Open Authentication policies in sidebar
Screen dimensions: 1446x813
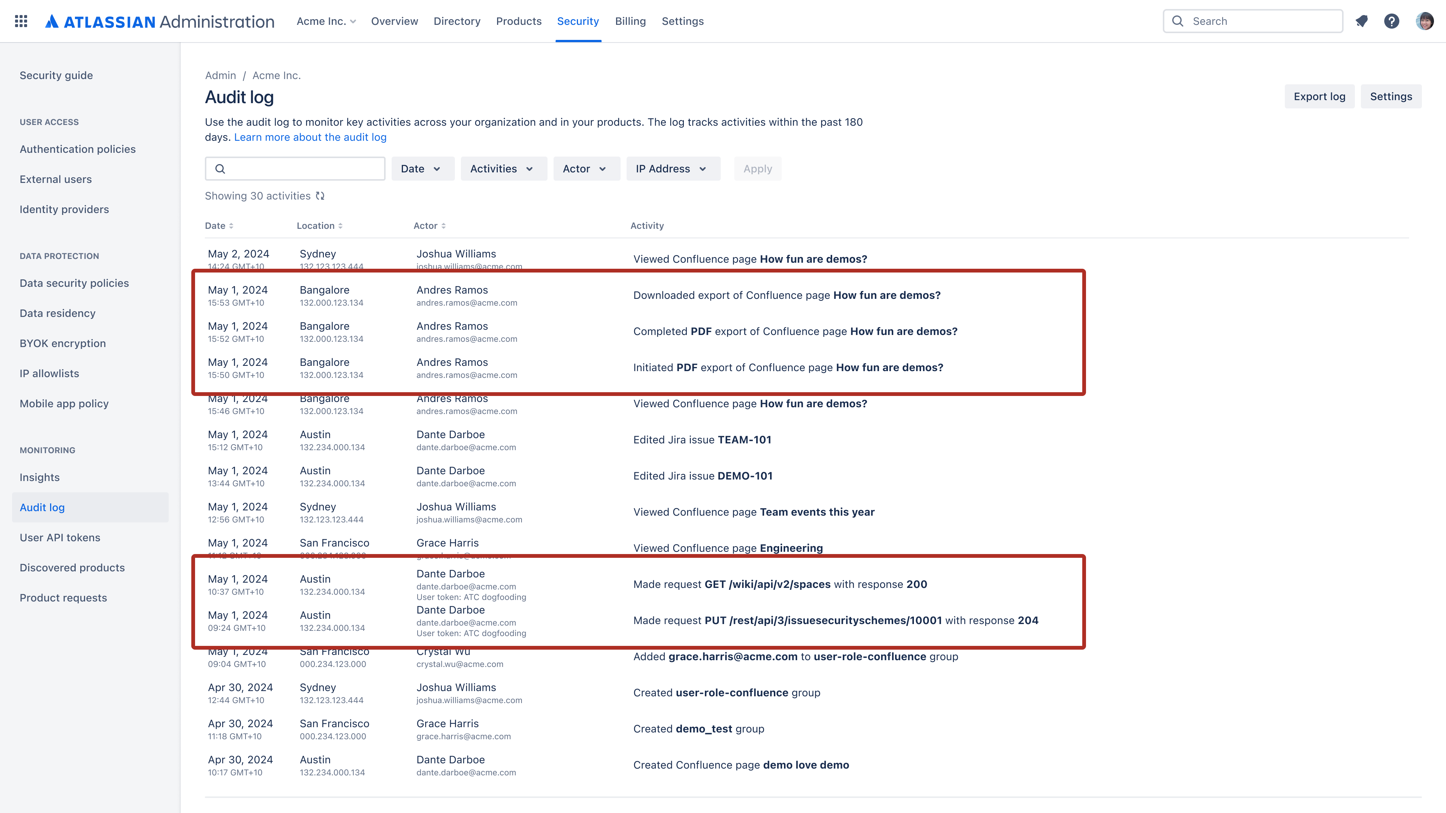click(78, 149)
